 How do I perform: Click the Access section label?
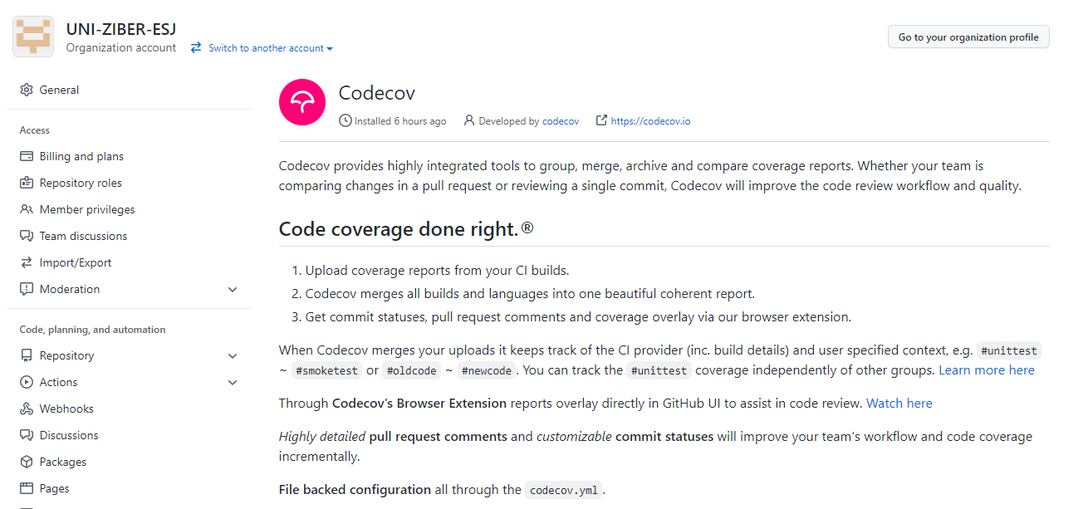[35, 130]
